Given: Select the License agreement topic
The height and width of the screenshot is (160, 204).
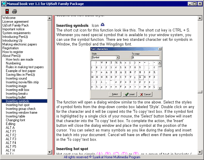Looking at the screenshot, I should click(x=15, y=22).
